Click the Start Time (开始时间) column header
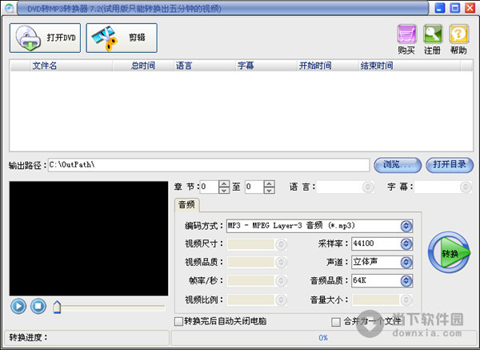480x350 pixels. coord(327,66)
